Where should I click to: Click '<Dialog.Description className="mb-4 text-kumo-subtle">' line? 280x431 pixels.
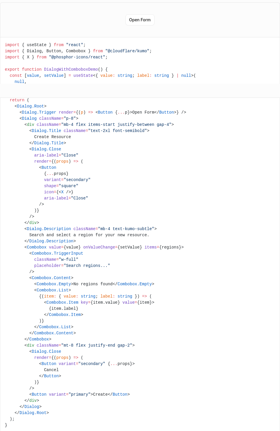(91, 229)
